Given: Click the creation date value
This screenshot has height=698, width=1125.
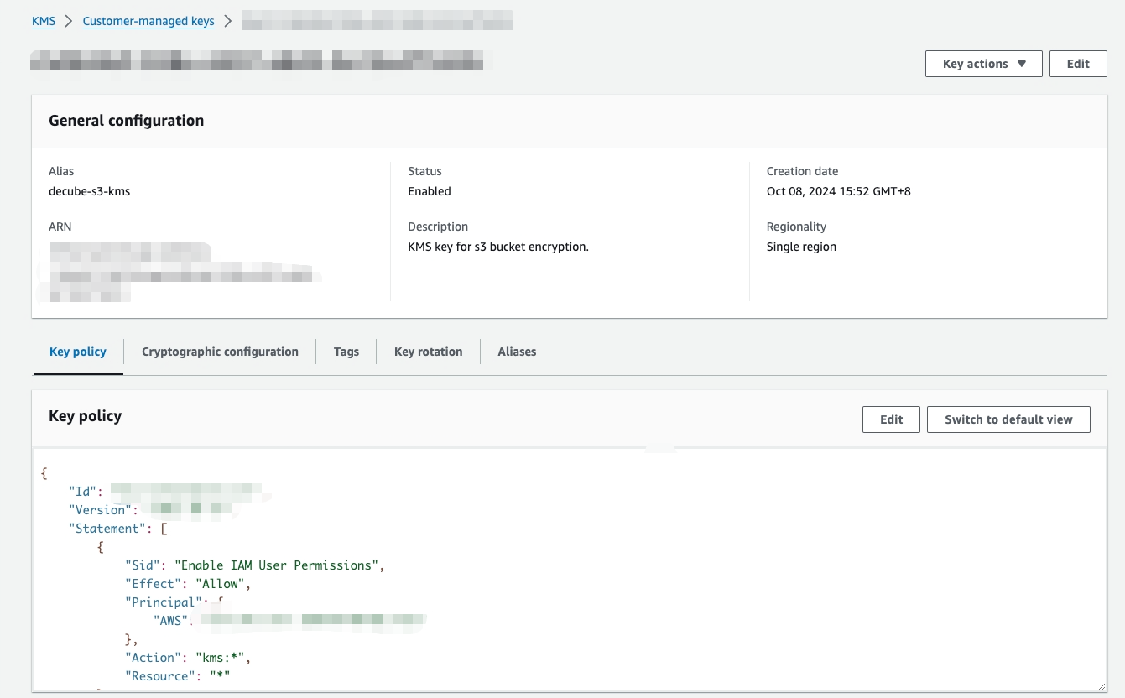Looking at the screenshot, I should (838, 191).
